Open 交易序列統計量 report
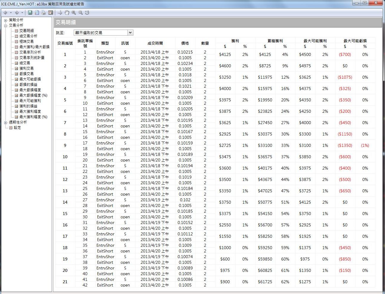This screenshot has height=294, width=385. click(32, 58)
